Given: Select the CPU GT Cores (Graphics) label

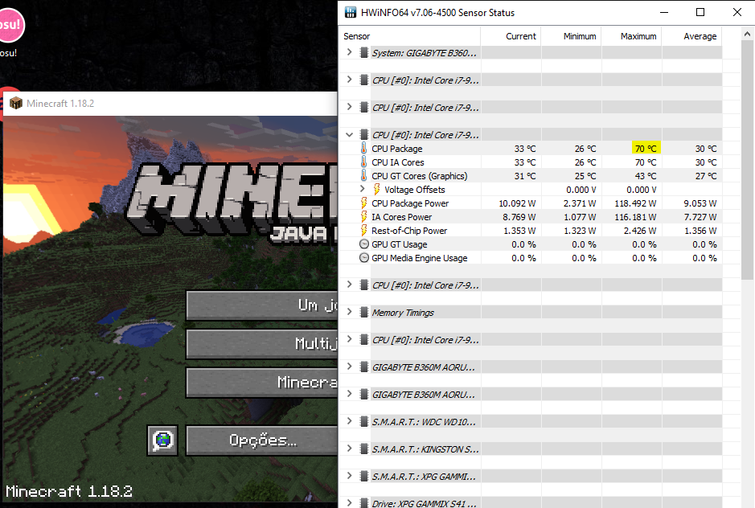Looking at the screenshot, I should (420, 176).
